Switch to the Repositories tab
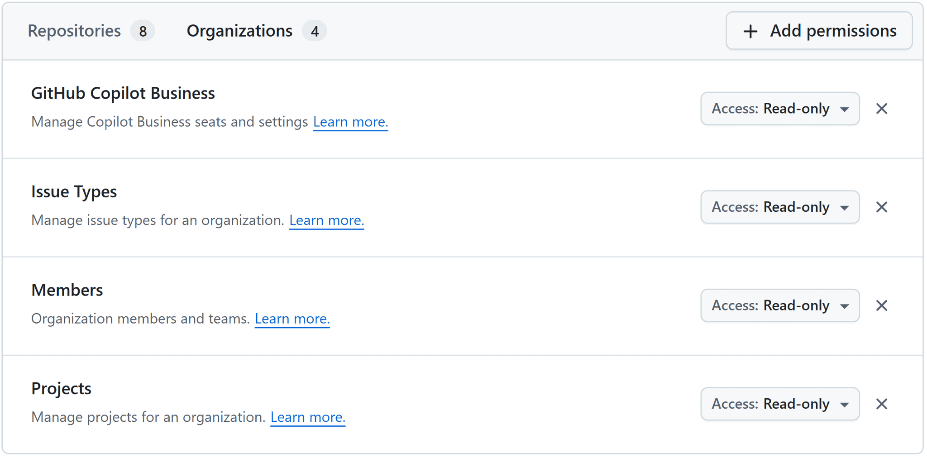This screenshot has height=458, width=927. pos(74,31)
